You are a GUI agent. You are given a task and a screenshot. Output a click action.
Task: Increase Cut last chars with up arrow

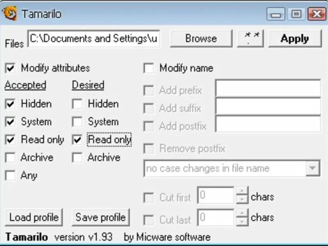coord(242,213)
